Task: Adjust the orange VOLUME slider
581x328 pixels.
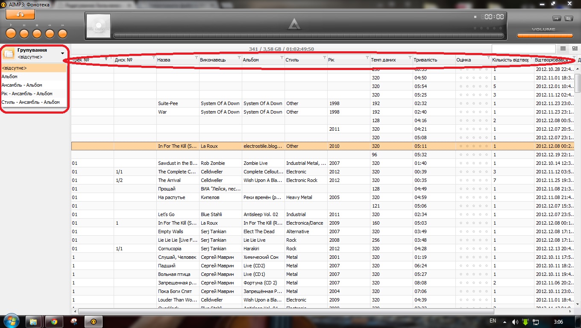Action: pos(545,36)
